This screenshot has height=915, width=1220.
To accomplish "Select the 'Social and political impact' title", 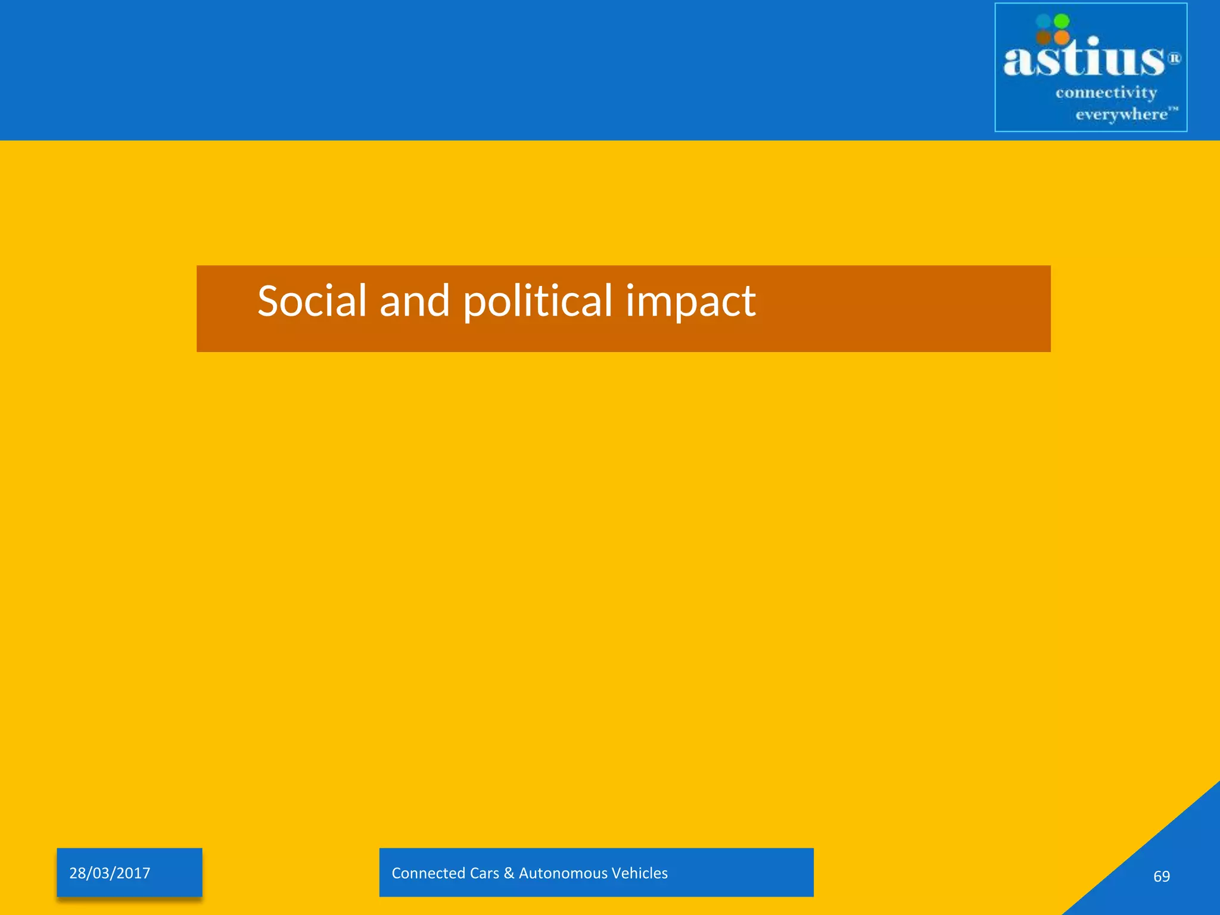I will pyautogui.click(x=506, y=301).
